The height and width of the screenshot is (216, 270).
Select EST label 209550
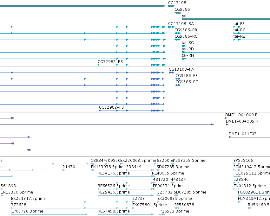(113, 161)
